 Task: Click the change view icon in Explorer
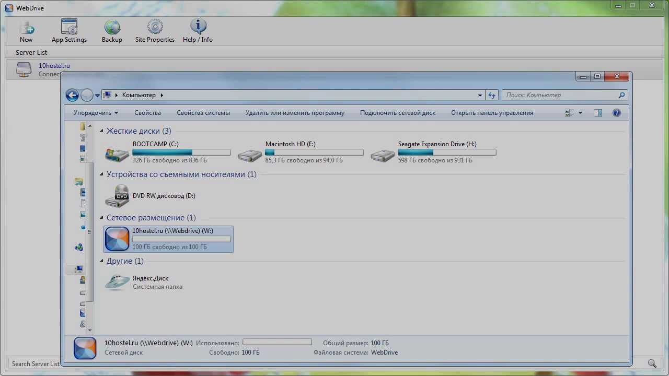click(x=569, y=113)
